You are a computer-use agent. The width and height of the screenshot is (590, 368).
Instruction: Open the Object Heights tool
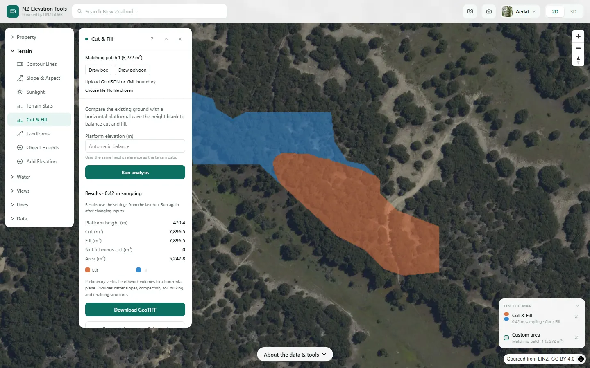[x=39, y=148]
